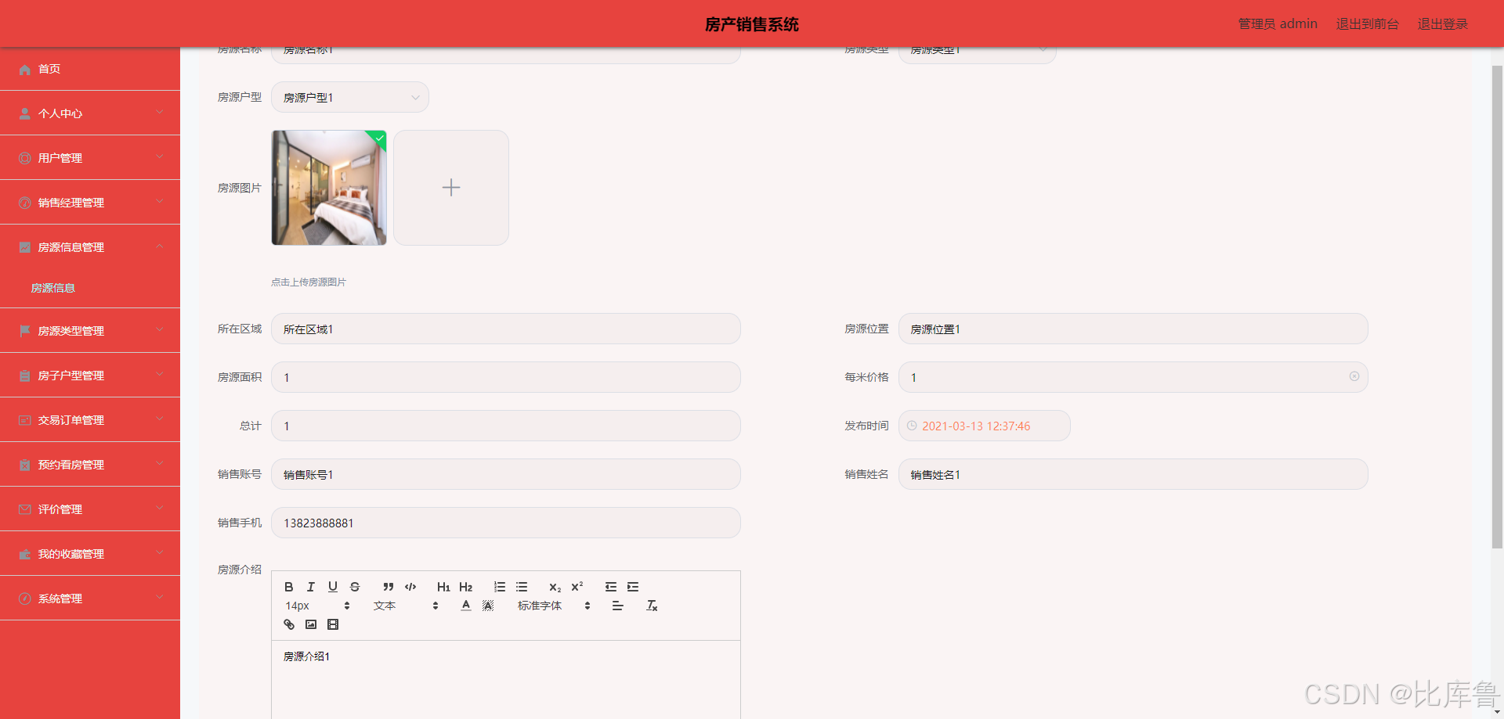
Task: Open the 房源户型 dropdown
Action: (350, 98)
